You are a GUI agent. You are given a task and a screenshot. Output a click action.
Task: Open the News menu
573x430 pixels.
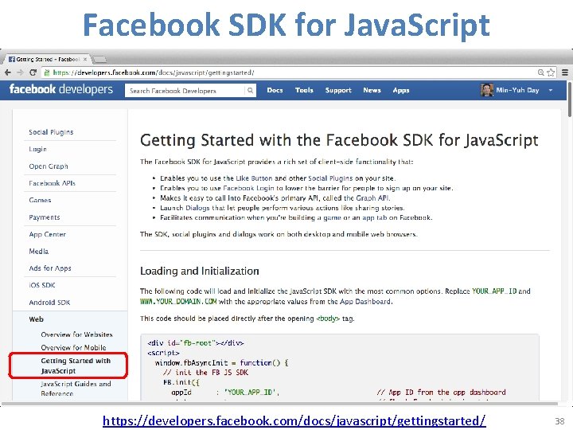click(x=372, y=90)
